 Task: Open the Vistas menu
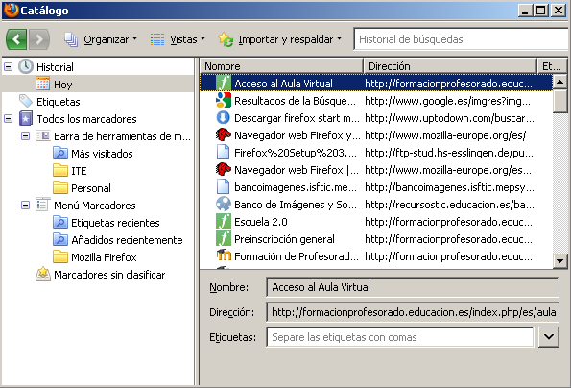(178, 39)
